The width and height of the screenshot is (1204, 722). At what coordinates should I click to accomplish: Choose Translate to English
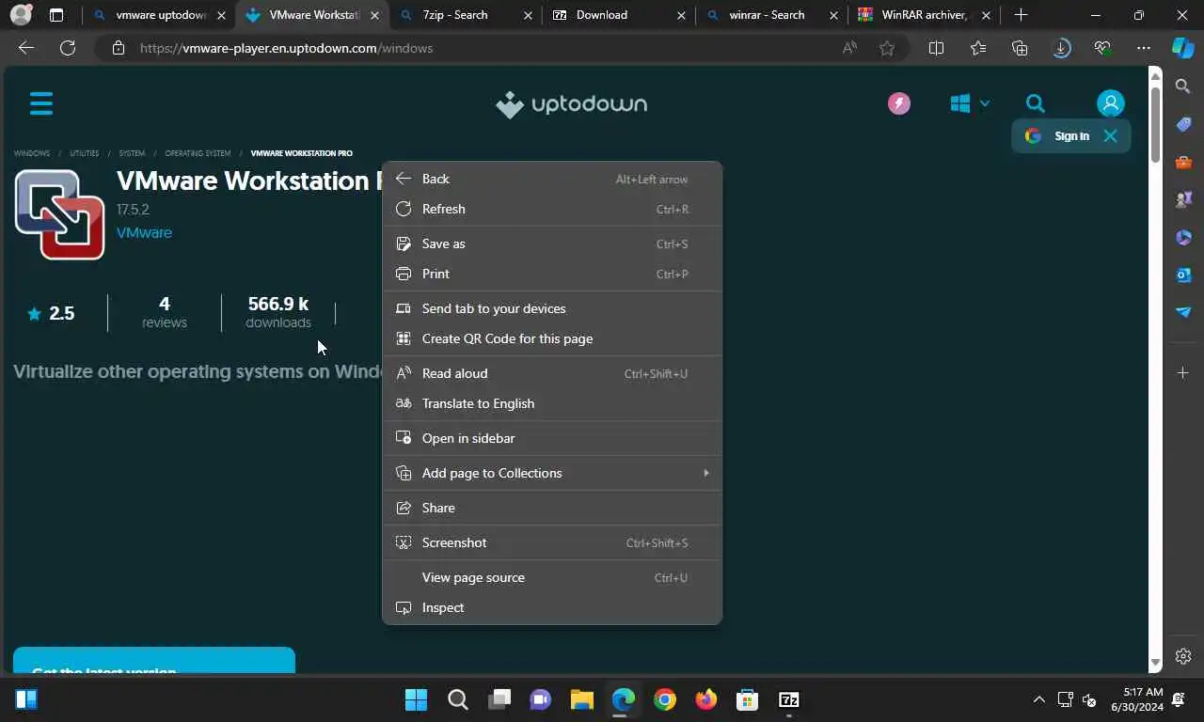pos(552,403)
